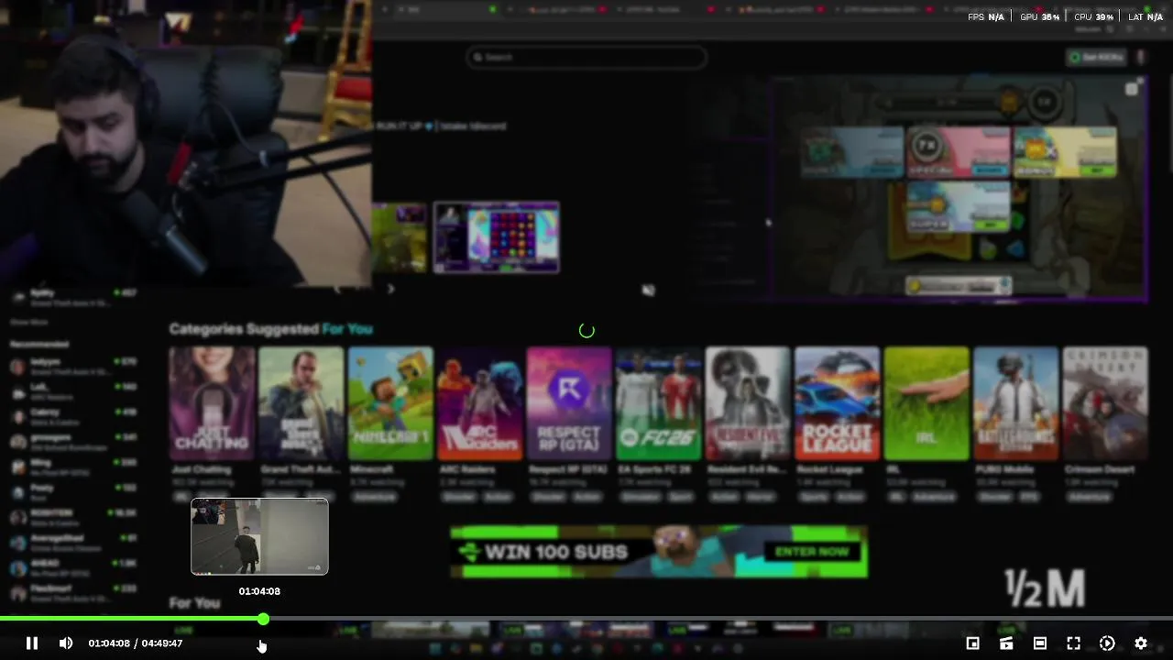Open the player settings gear

point(1141,643)
